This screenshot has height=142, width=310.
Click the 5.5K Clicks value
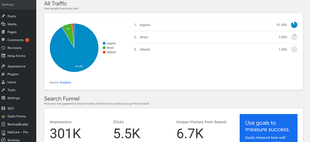[x=127, y=133]
